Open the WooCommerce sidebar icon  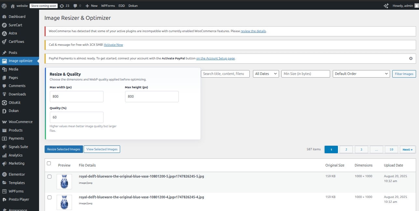tap(5, 122)
